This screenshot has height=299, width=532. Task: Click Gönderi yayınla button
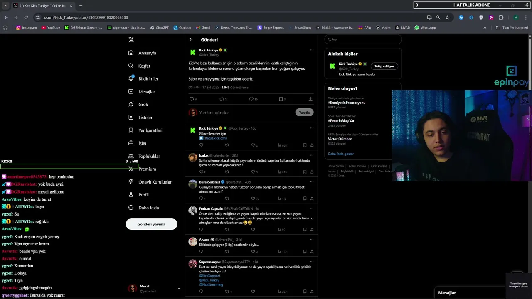click(x=151, y=224)
